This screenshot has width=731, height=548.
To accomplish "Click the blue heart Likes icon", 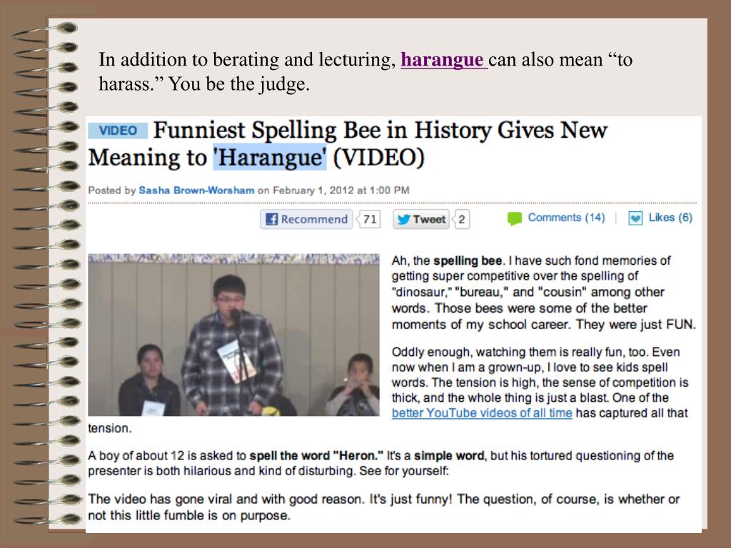I will tap(635, 218).
